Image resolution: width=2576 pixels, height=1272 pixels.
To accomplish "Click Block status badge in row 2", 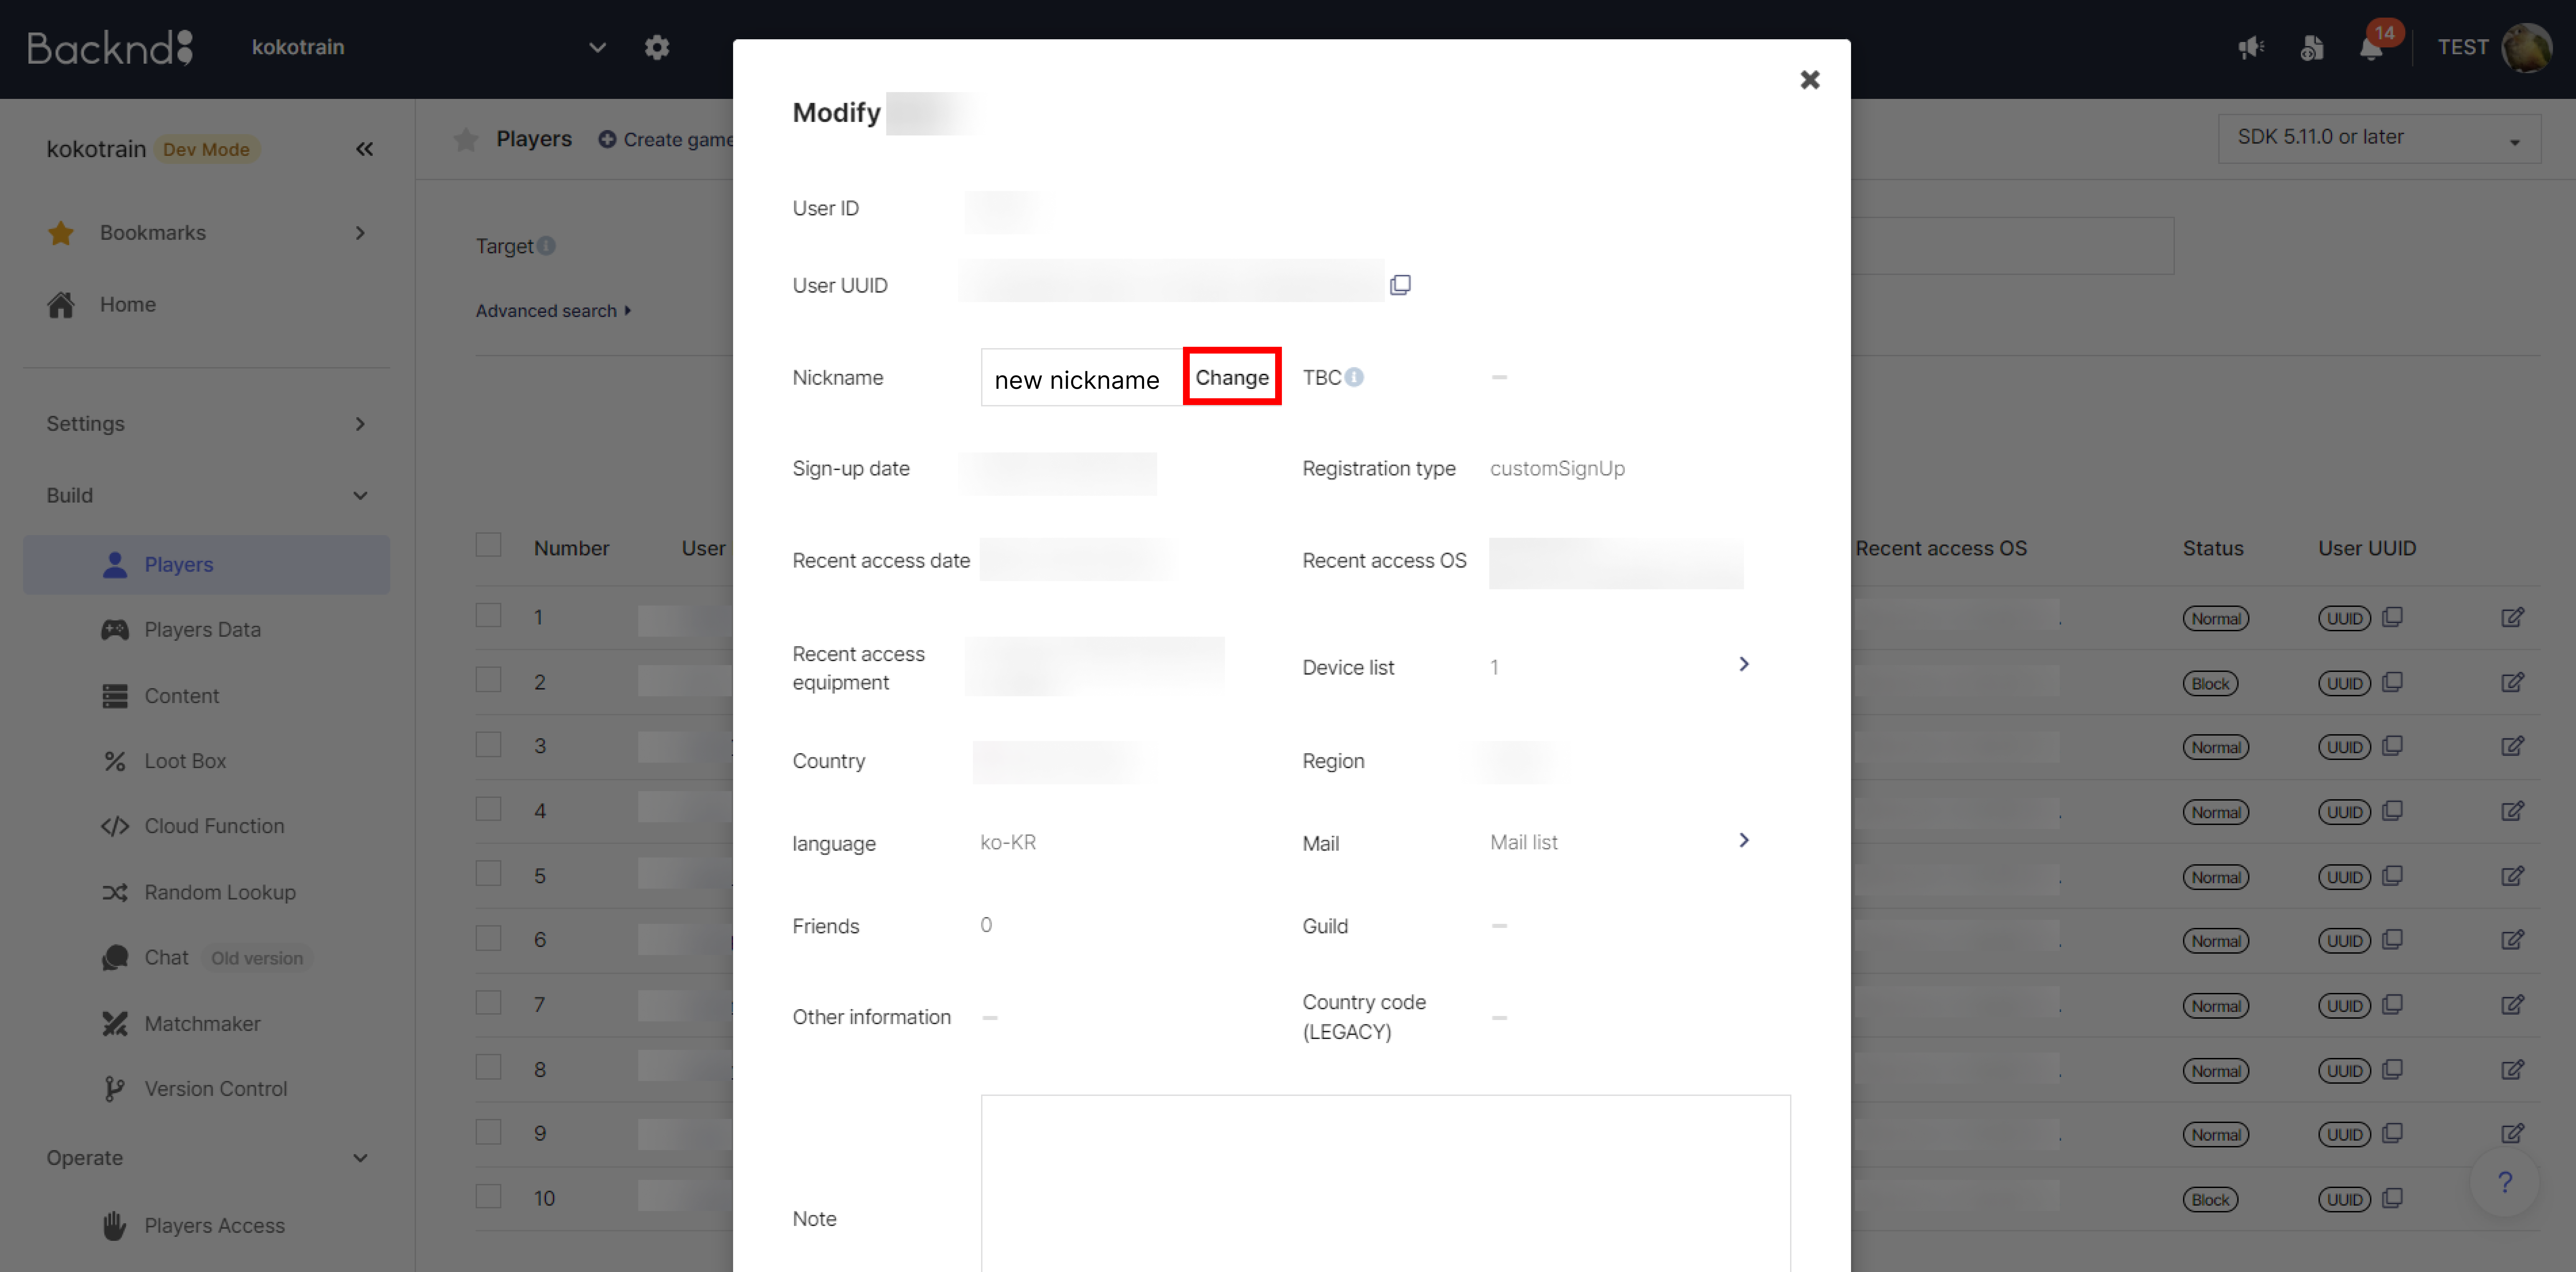I will coord(2210,684).
